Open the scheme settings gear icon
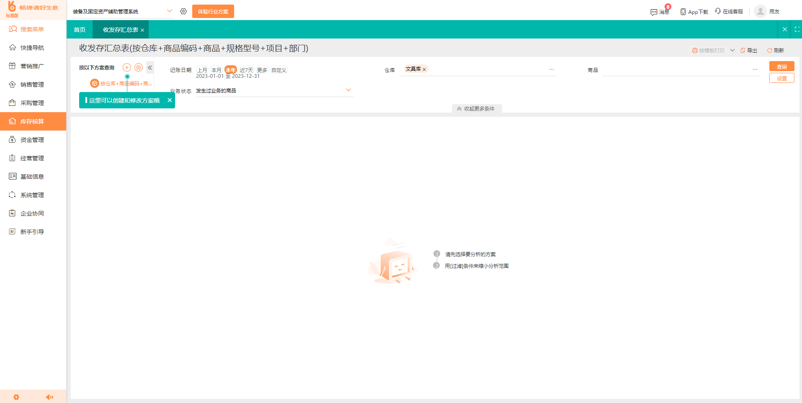Screen dimensions: 802x403 pos(139,67)
